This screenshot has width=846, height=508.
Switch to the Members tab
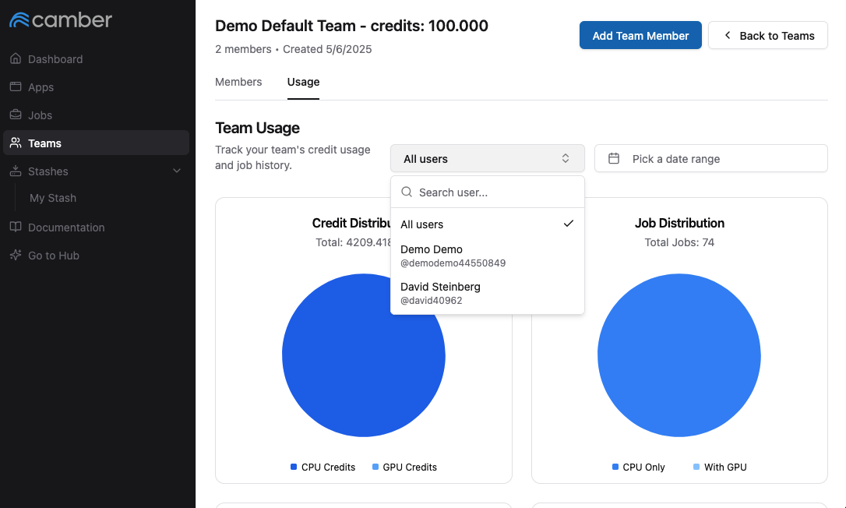238,82
